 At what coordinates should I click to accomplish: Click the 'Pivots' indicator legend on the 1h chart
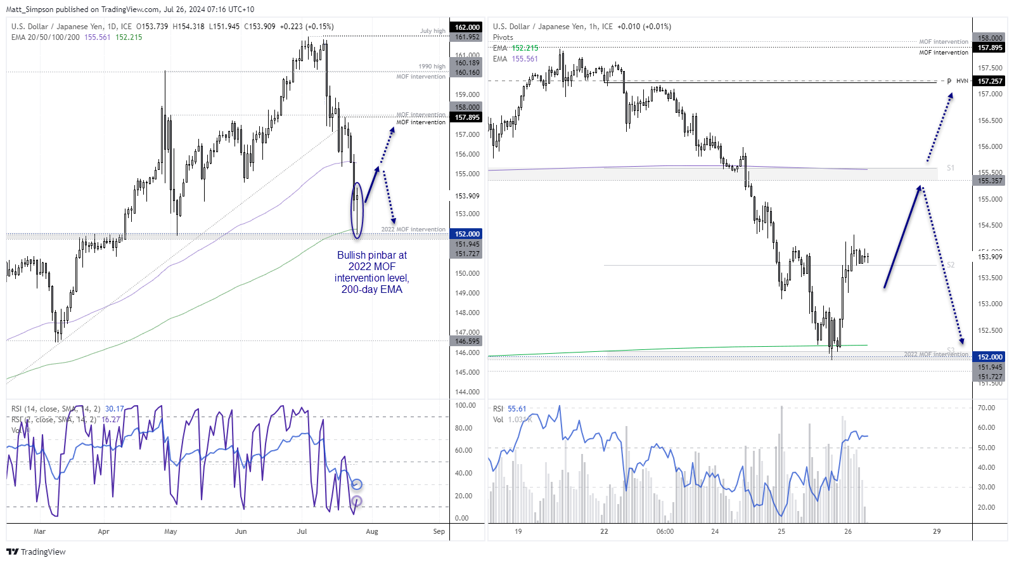pos(503,37)
